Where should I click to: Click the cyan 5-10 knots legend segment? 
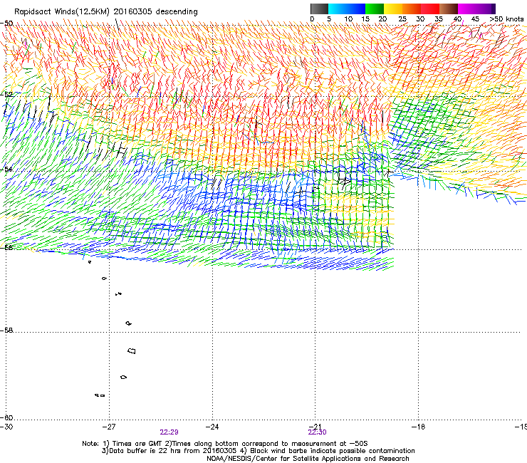338,9
